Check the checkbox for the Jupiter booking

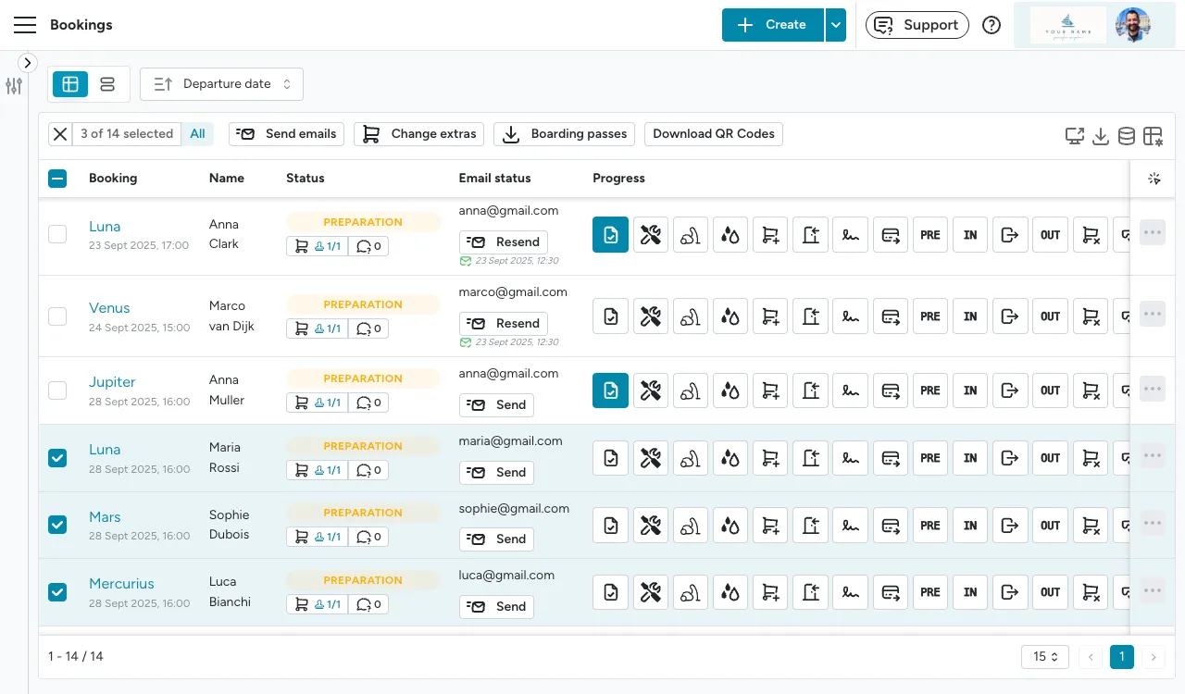(x=57, y=390)
